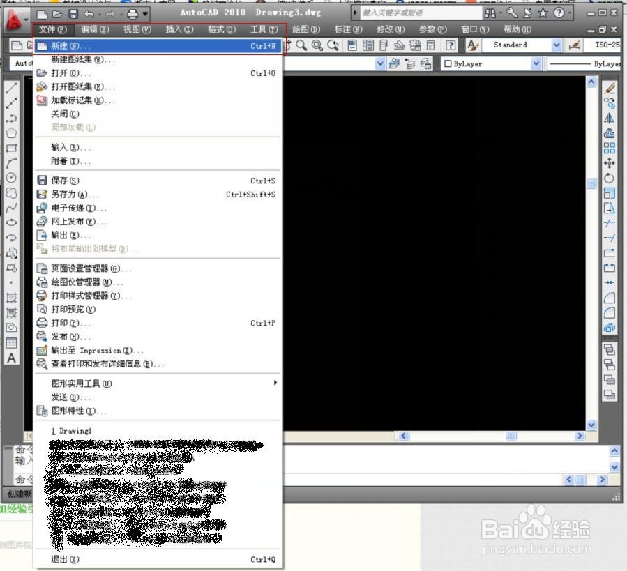The image size is (627, 571).
Task: Select the Table tool in draw toolbar
Action: pyautogui.click(x=12, y=343)
